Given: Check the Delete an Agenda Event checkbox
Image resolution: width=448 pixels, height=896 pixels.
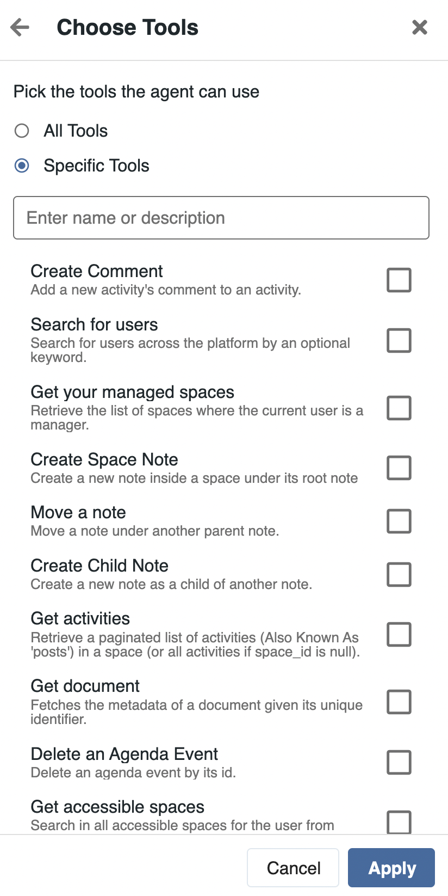Looking at the screenshot, I should [399, 762].
